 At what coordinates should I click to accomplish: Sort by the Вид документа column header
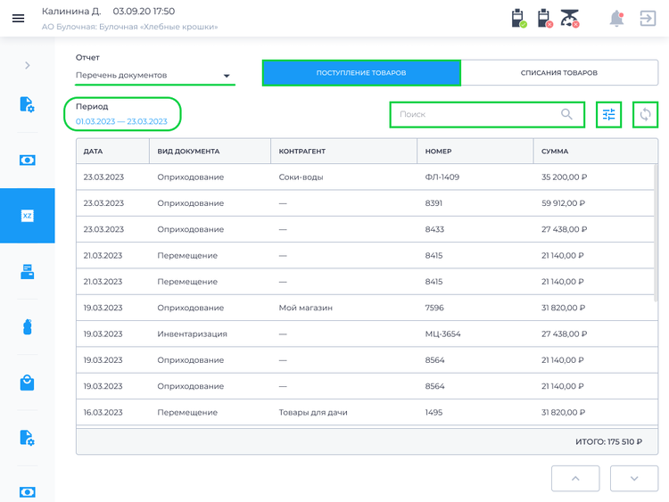click(x=210, y=152)
